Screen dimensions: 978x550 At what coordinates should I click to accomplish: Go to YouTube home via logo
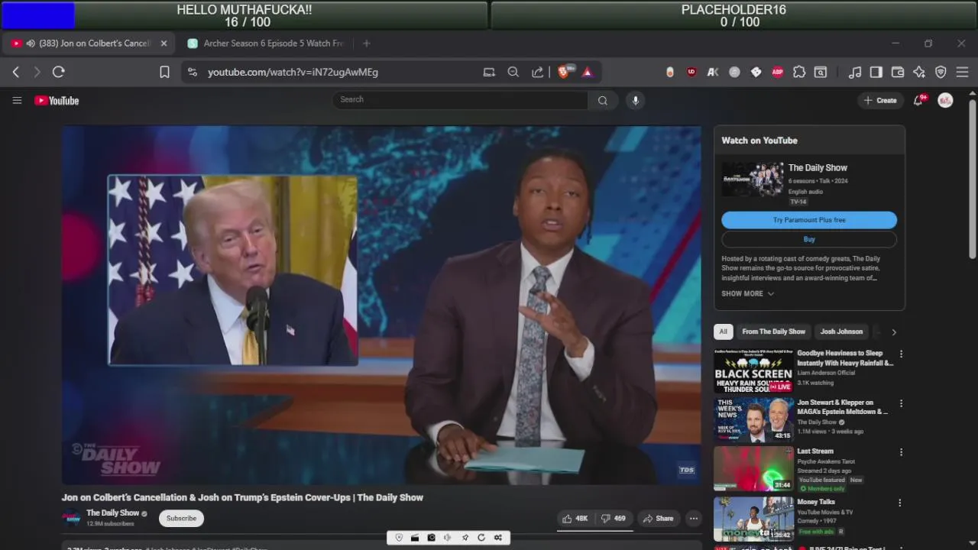(57, 100)
